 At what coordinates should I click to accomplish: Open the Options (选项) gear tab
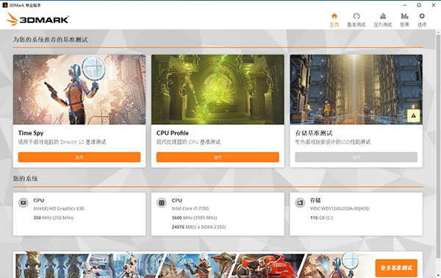(x=422, y=20)
